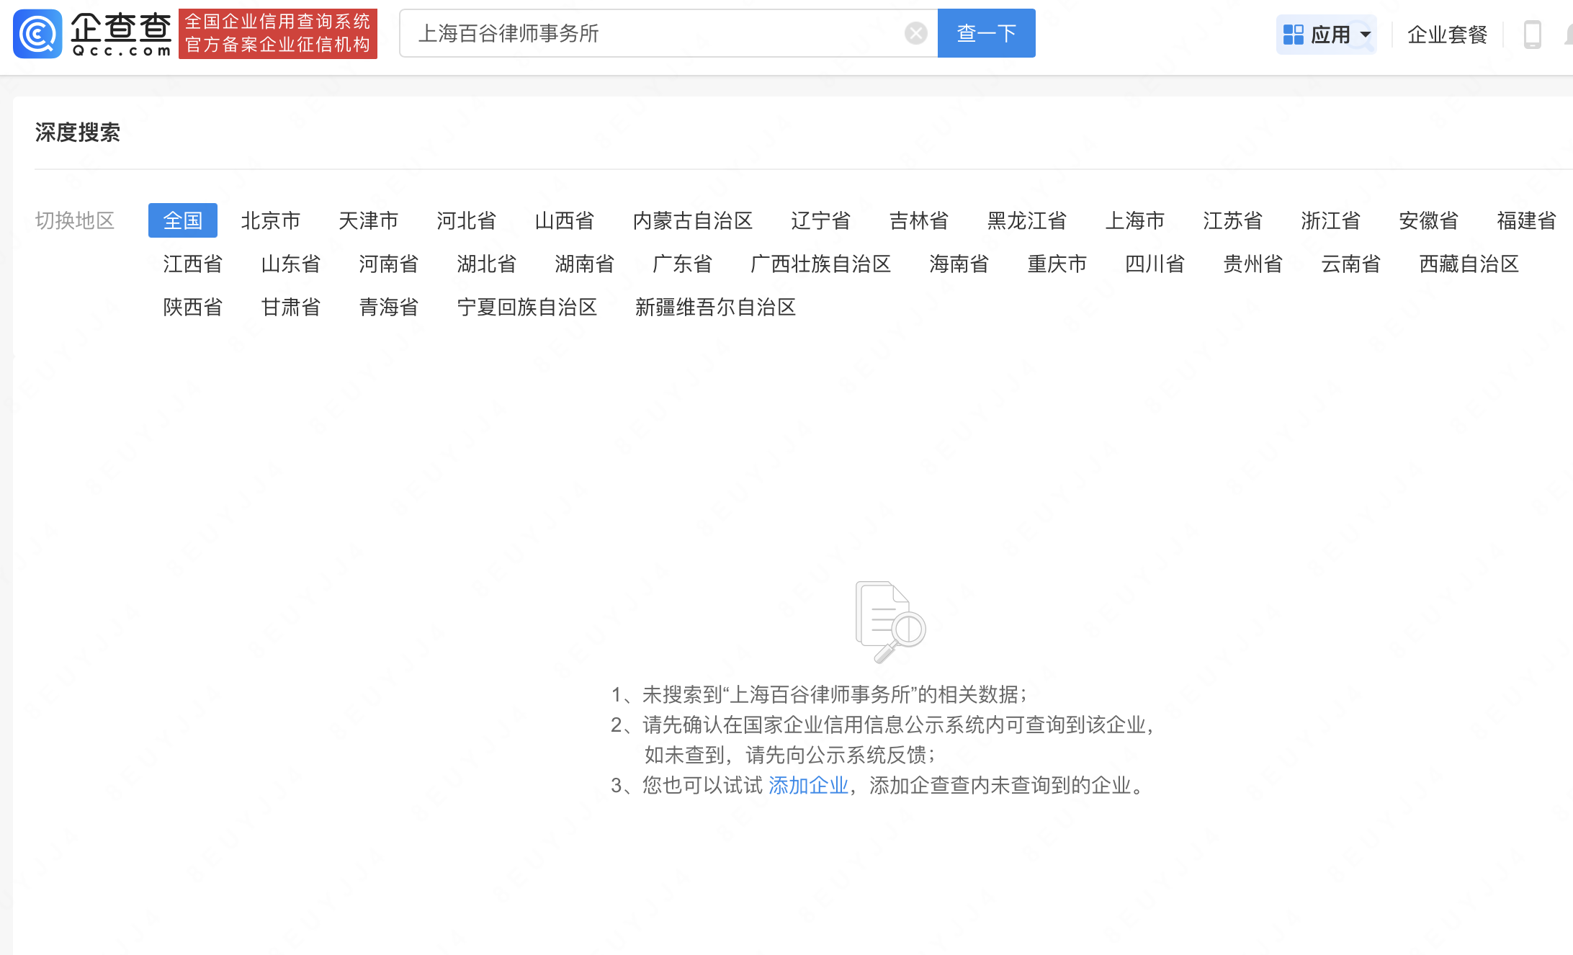Switch region to 海南省
1573x955 pixels.
click(x=959, y=264)
